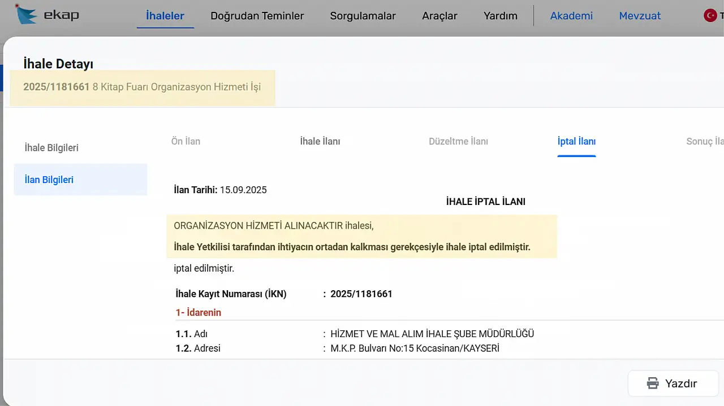
Task: Open the Sorgulamalar menu
Action: (x=363, y=16)
